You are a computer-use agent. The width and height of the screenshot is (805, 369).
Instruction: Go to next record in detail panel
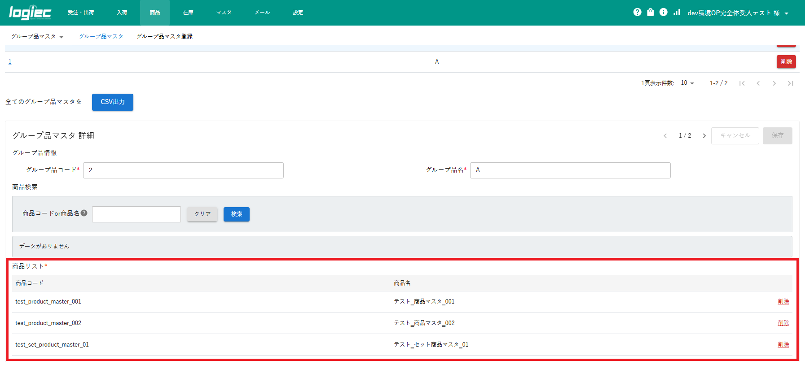[x=704, y=136]
